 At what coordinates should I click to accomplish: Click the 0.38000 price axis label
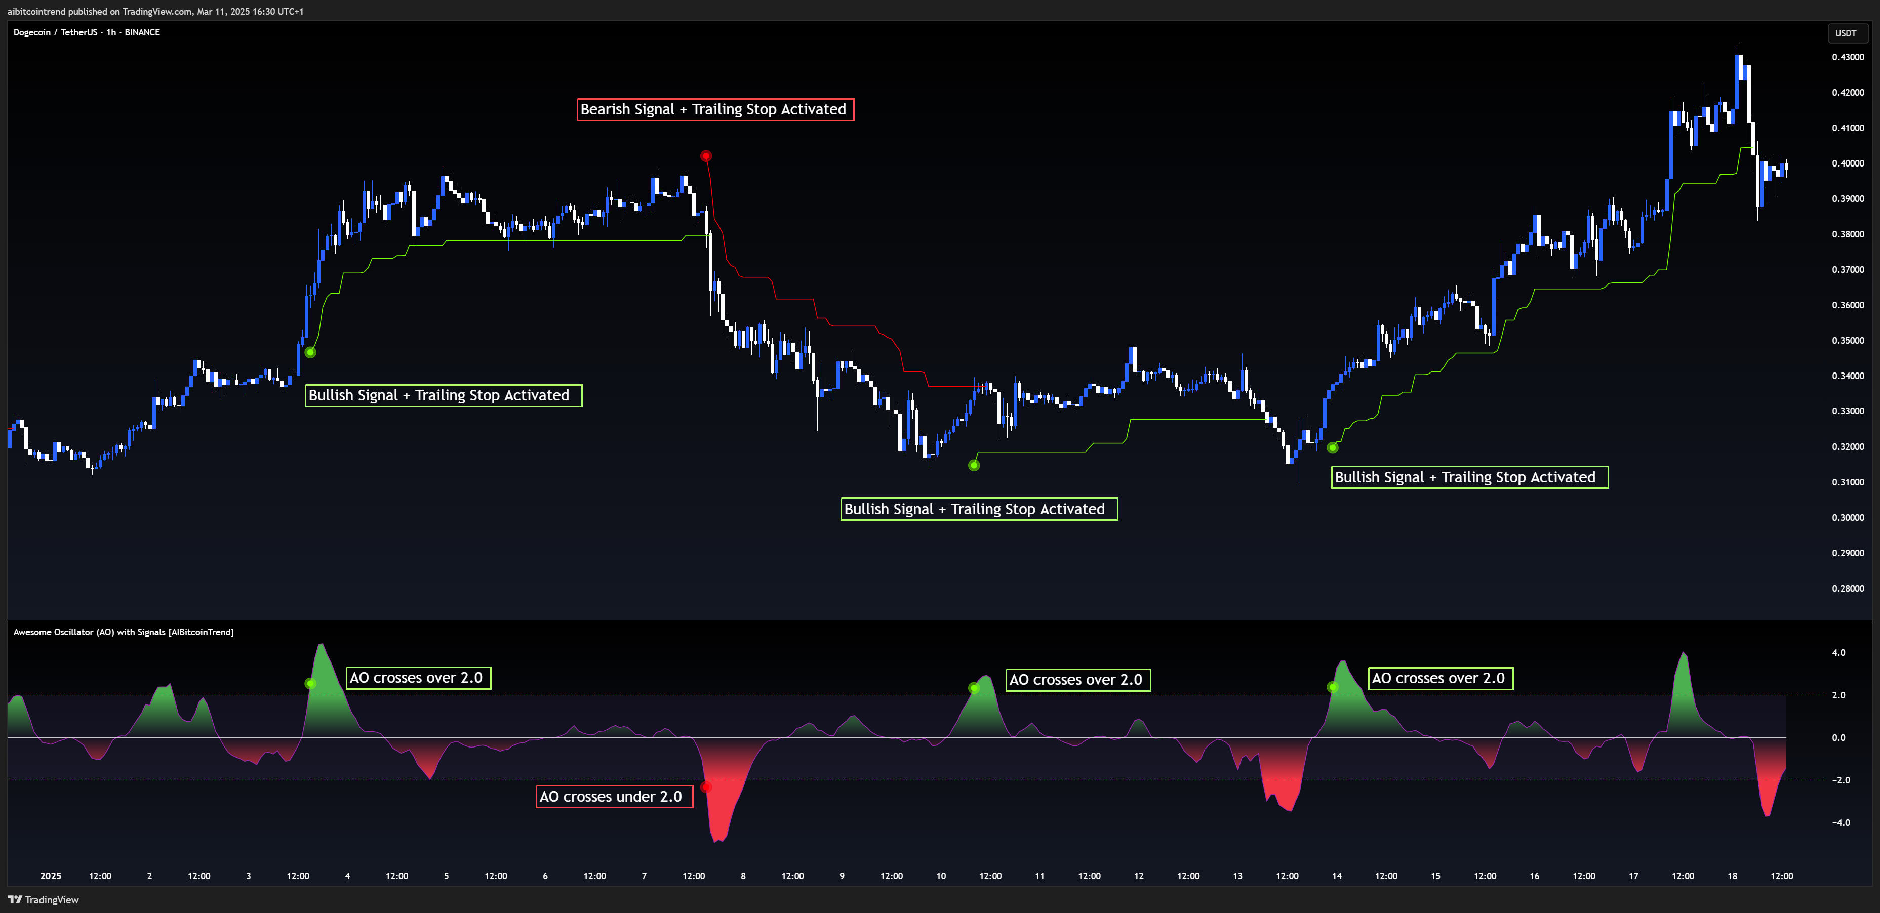(1848, 234)
